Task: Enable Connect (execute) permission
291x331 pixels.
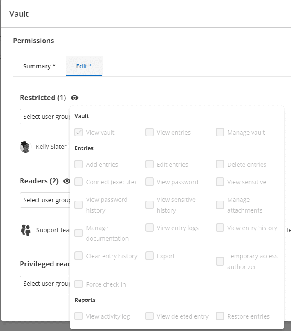Action: (79, 182)
